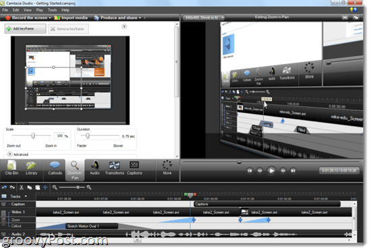The width and height of the screenshot is (371, 251).
Task: Open the Audio tab
Action: click(x=94, y=168)
